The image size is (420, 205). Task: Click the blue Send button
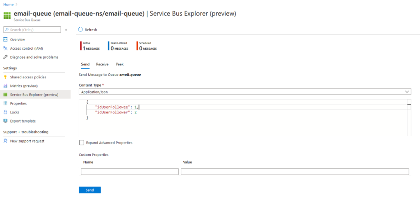(90, 190)
